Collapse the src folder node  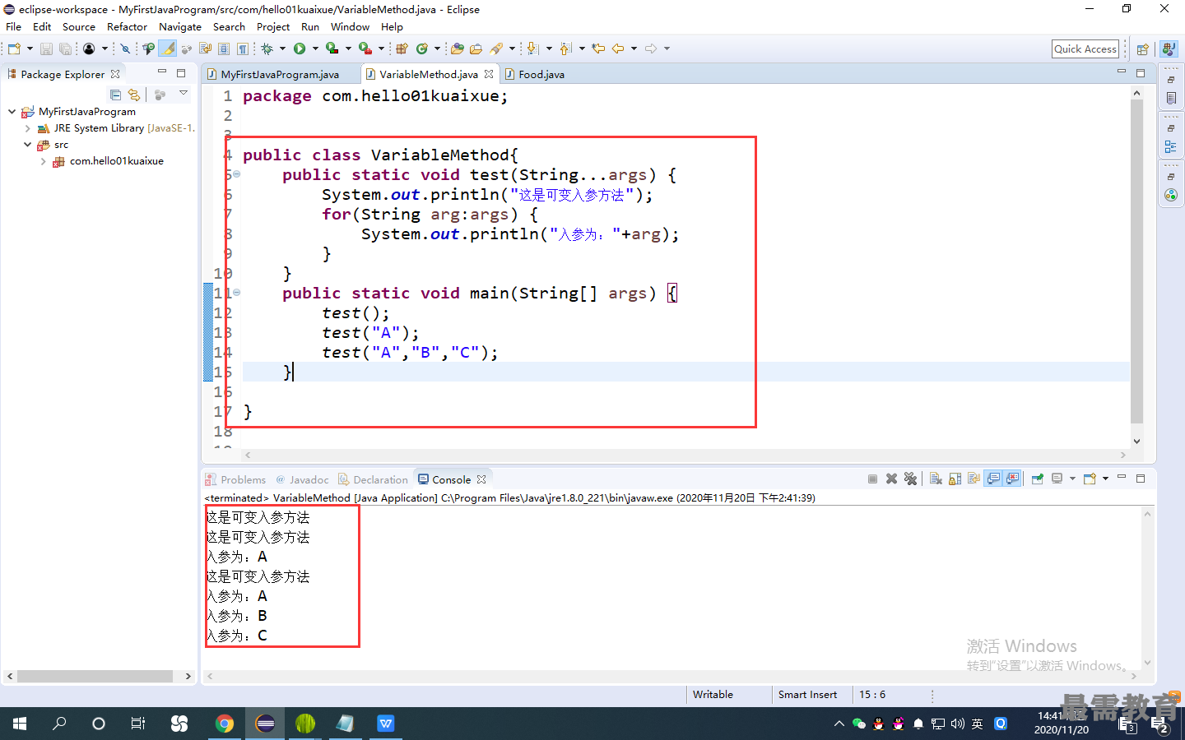[27, 145]
